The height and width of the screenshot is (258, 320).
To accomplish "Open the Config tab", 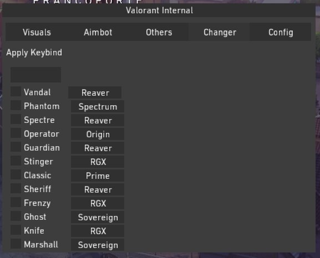I will (281, 32).
